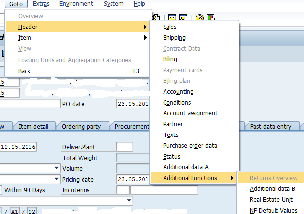
Task: Click into the Deliver.Plant input field
Action: pyautogui.click(x=124, y=147)
